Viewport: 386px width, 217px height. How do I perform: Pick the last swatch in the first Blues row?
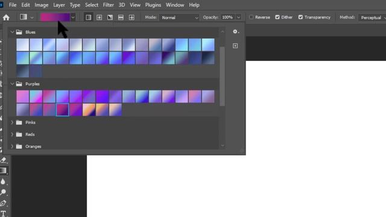click(x=208, y=45)
